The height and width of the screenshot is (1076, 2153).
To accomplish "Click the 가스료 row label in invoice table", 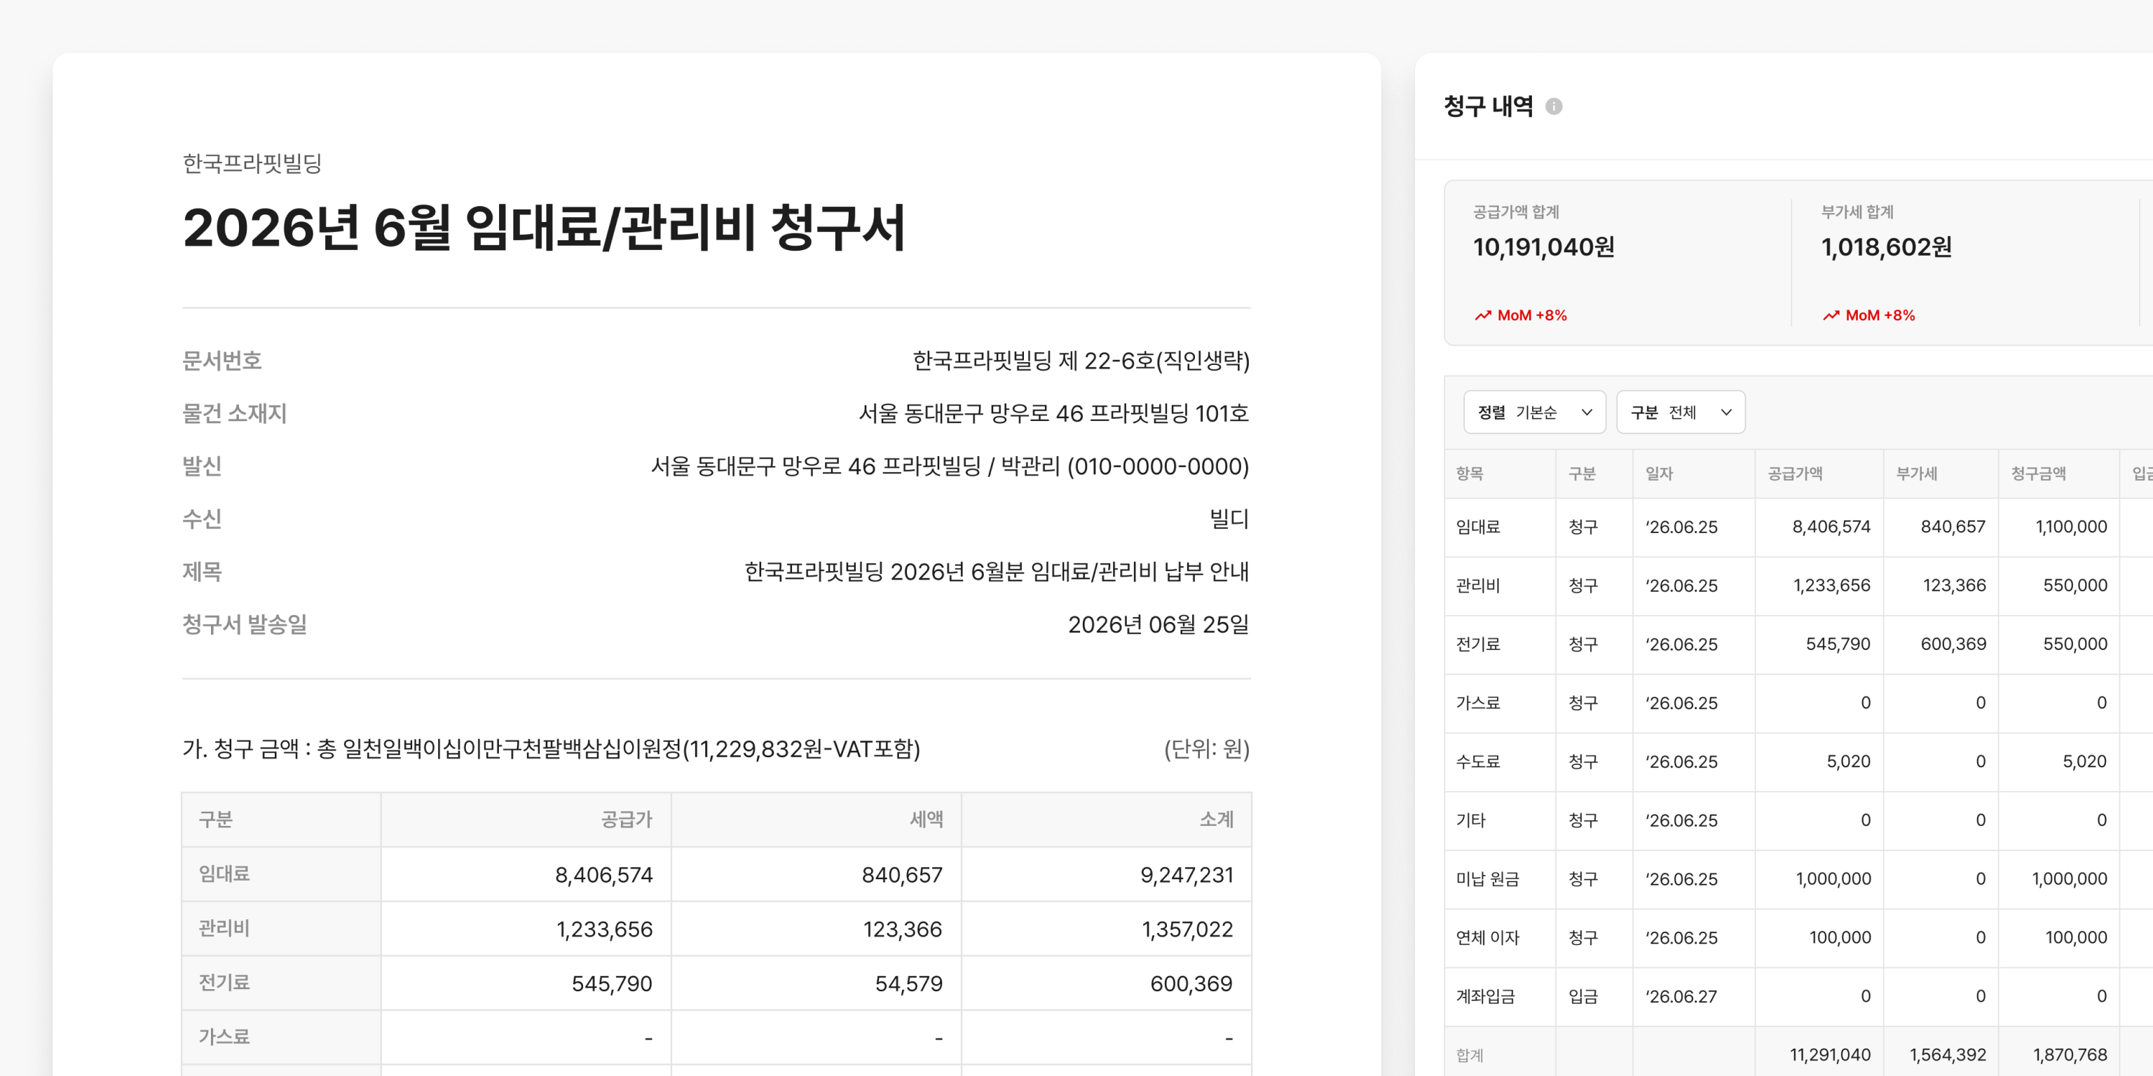I will (224, 1037).
